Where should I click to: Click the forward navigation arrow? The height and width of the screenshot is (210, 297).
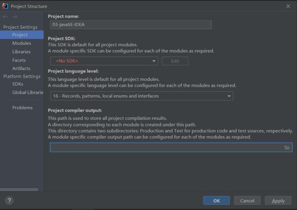click(x=15, y=16)
